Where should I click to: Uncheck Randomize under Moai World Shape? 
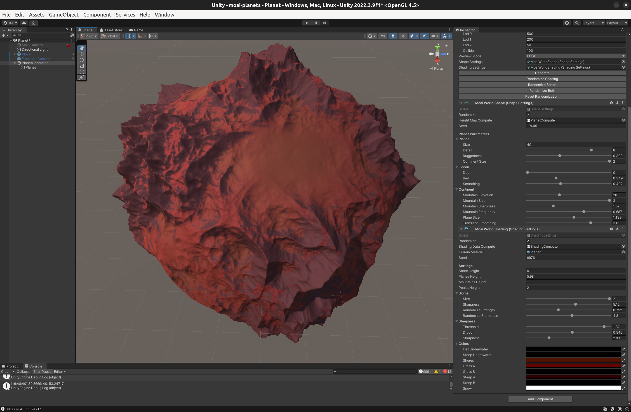click(528, 114)
